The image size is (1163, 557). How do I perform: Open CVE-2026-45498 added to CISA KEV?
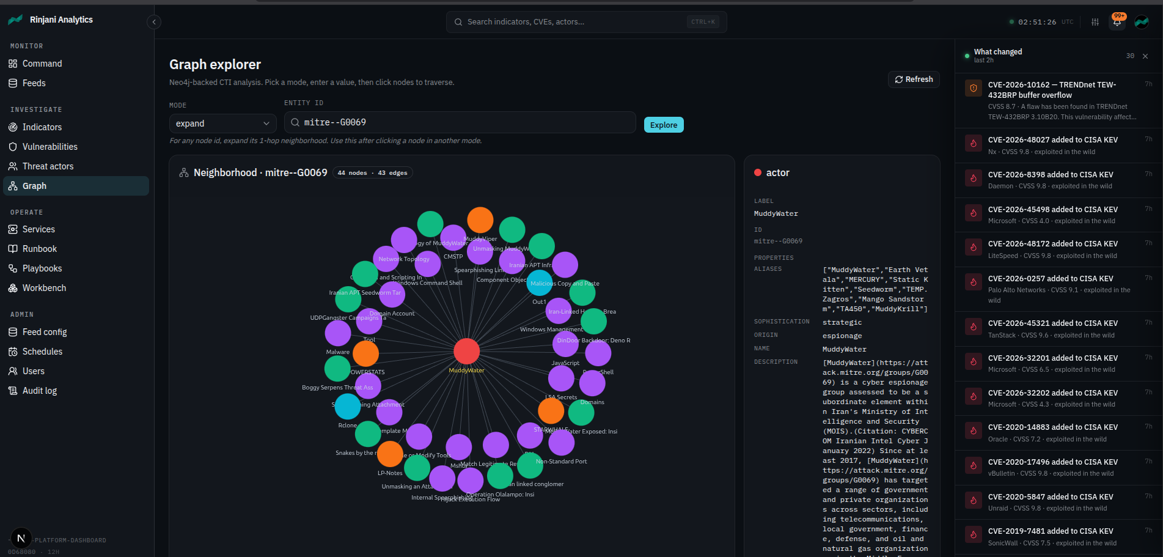point(1058,215)
